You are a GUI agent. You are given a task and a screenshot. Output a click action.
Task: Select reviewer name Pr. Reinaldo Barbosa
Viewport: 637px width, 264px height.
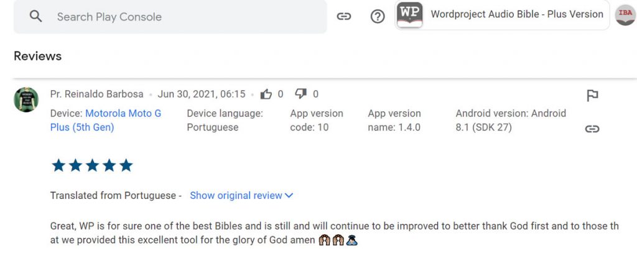coord(96,94)
